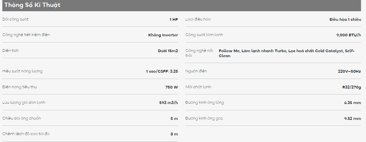Image resolution: width=366 pixels, height=142 pixels.
Task: Click the "Chênh lệch độ cao tối đa" label
Action: tap(26, 134)
